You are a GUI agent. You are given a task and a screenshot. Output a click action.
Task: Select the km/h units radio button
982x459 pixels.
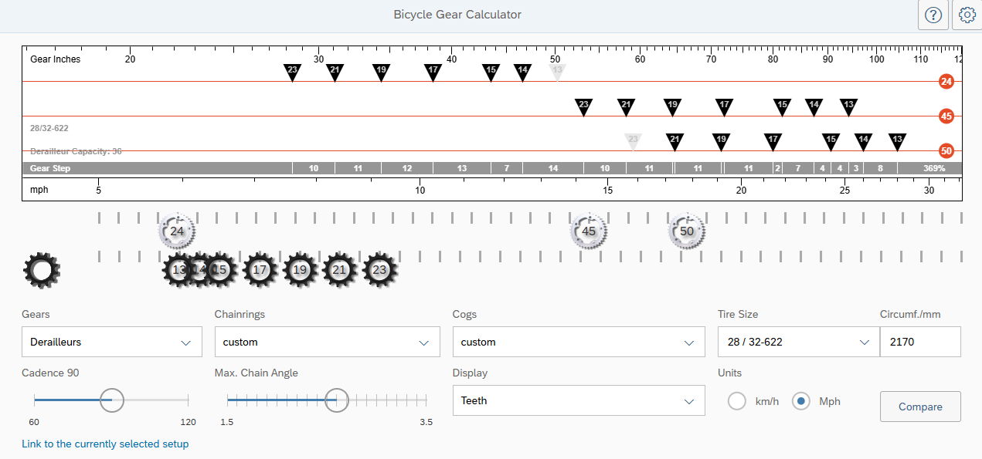(737, 401)
